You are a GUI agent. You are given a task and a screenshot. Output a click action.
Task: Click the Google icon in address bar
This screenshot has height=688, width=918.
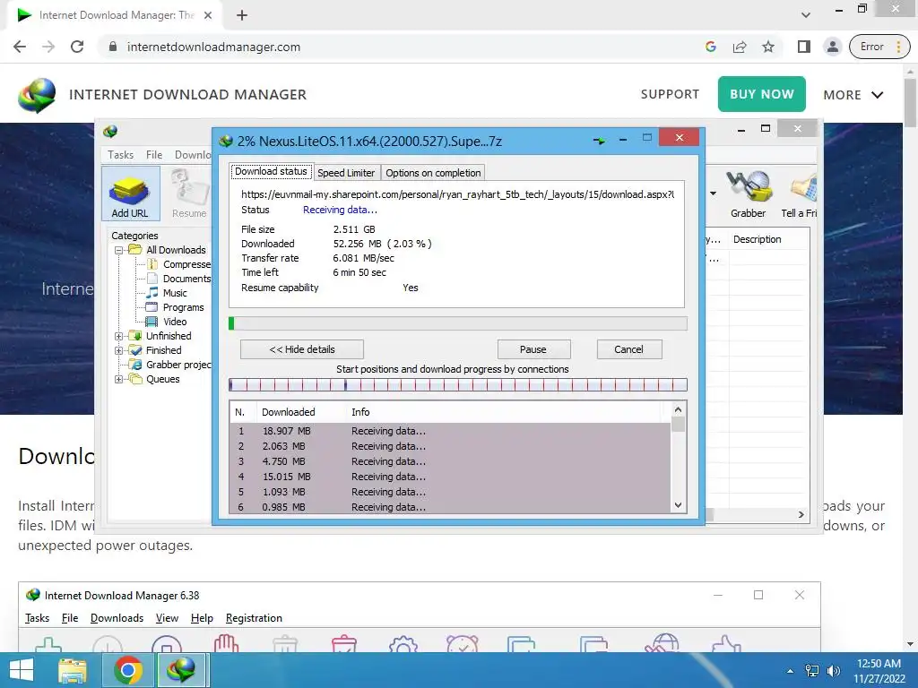pos(711,47)
